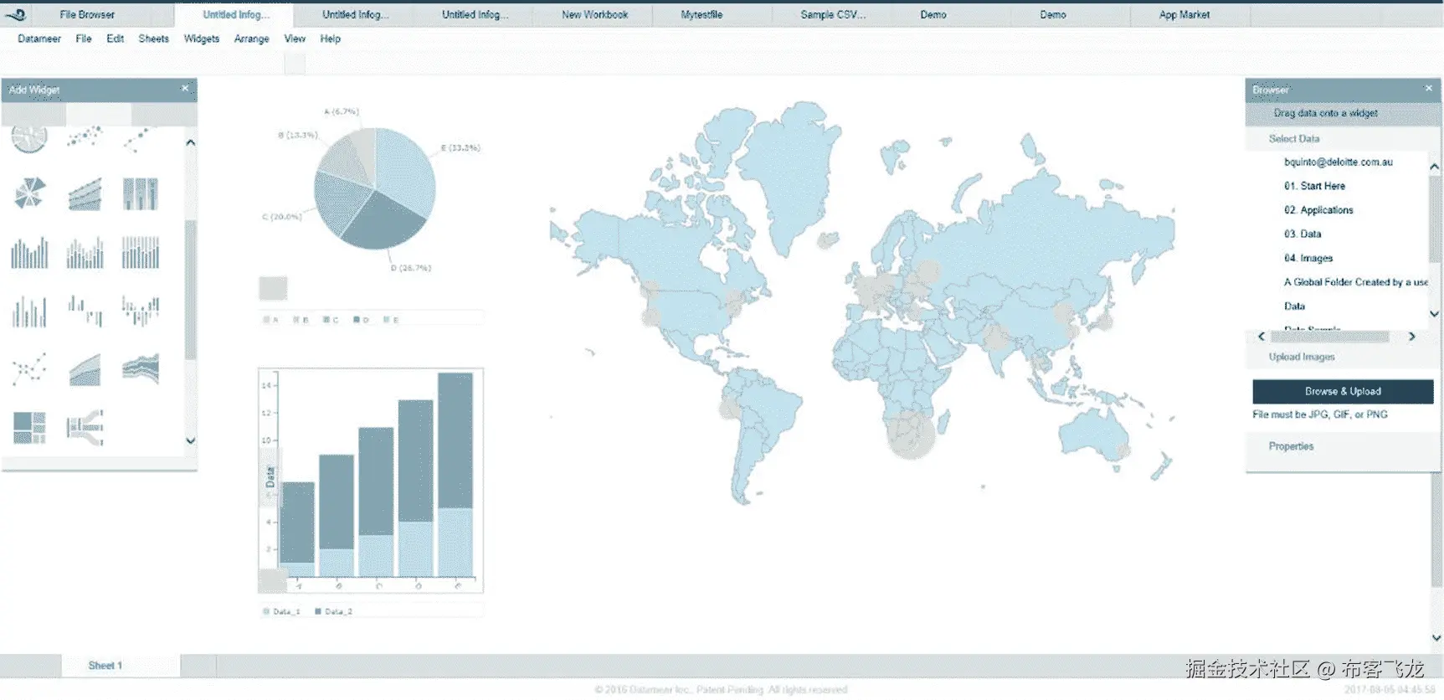1444x700 pixels.
Task: Add the polar aster chart widget
Action: 29,193
